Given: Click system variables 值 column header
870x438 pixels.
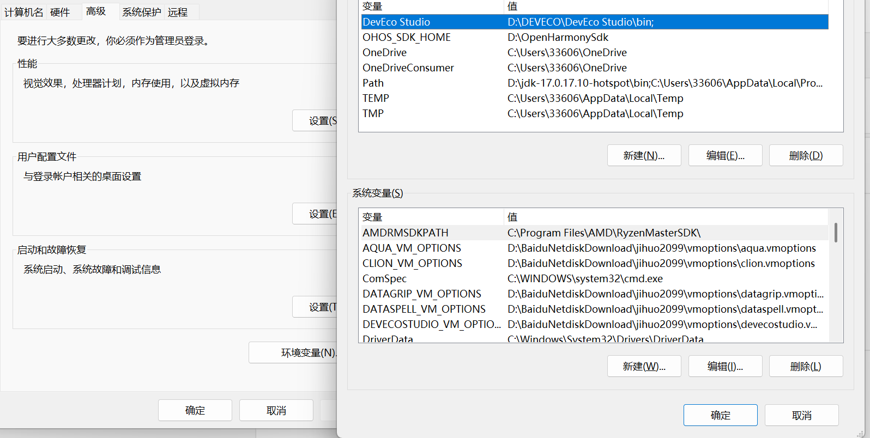Looking at the screenshot, I should [x=666, y=217].
